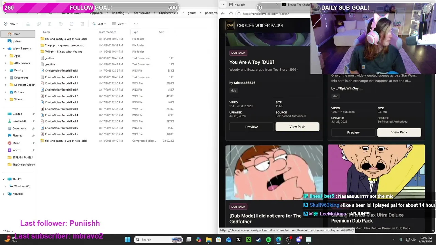Click Preview on the EpicWinGuy pack card
Screen dimensions: 436x245
click(353, 132)
